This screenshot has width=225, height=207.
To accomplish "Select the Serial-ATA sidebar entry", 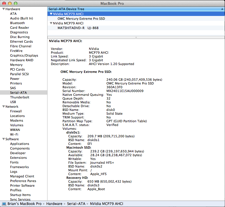I will pos(23,93).
